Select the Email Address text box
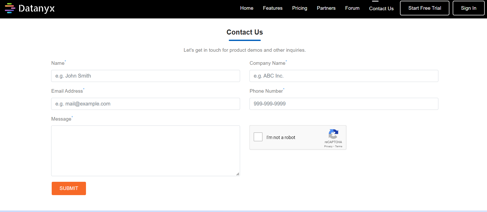This screenshot has width=487, height=212. (145, 104)
